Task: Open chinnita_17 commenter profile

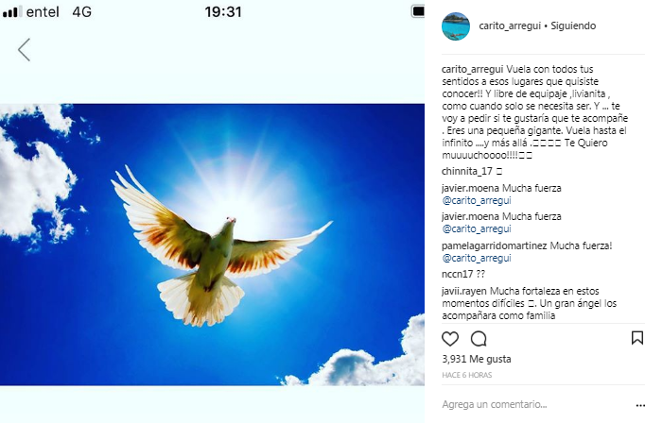Action: click(467, 171)
